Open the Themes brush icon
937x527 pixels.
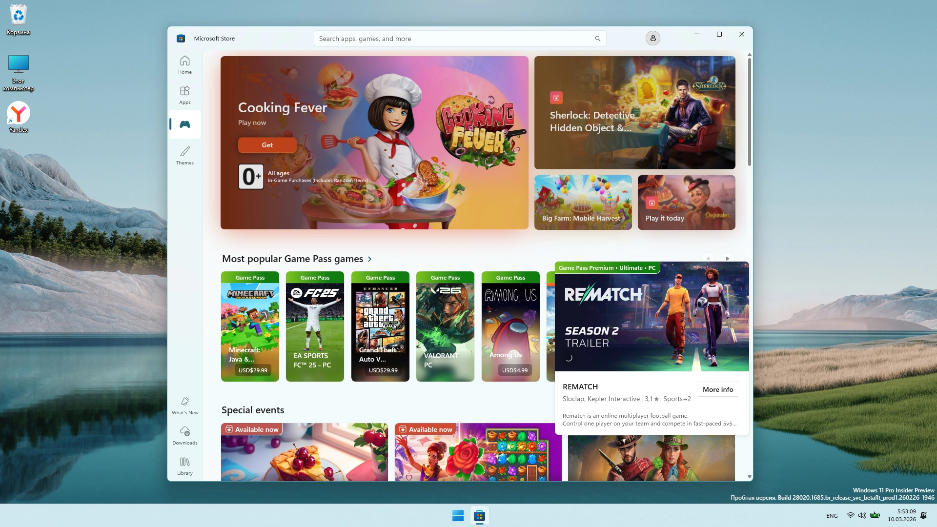(184, 155)
